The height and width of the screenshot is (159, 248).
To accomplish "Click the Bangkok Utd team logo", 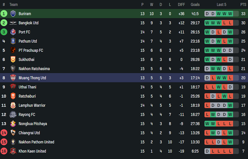I will click(x=13, y=23).
